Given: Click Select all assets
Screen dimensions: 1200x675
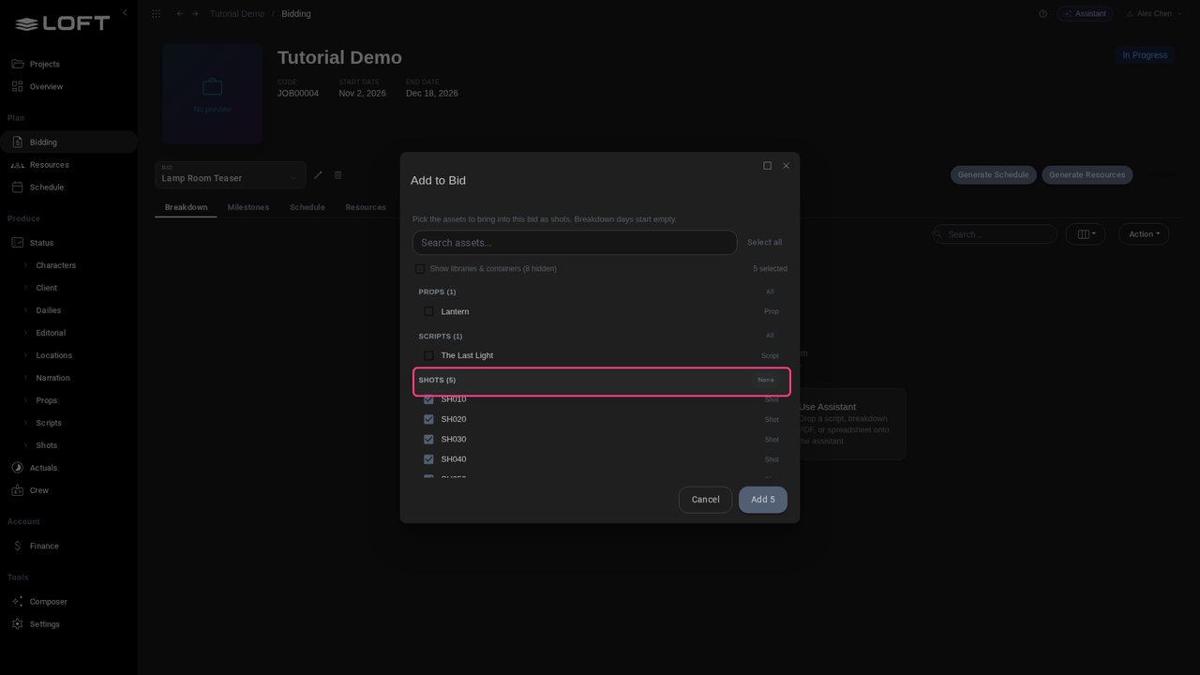Looking at the screenshot, I should pos(764,243).
